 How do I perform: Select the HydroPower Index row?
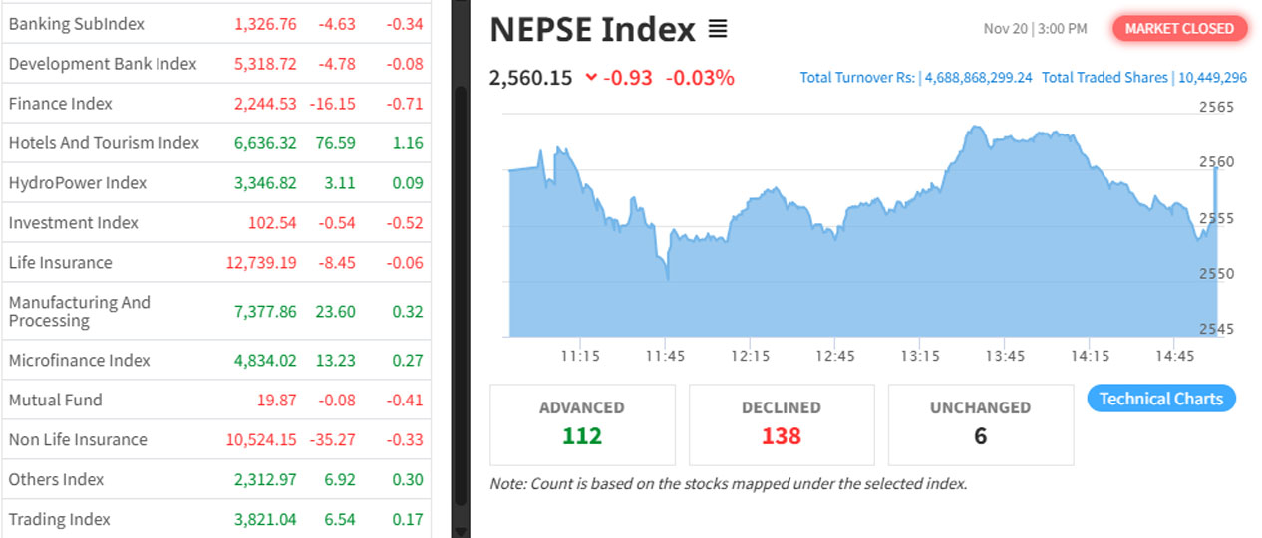point(78,183)
